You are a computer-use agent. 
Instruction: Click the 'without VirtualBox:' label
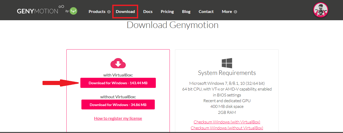click(x=118, y=97)
